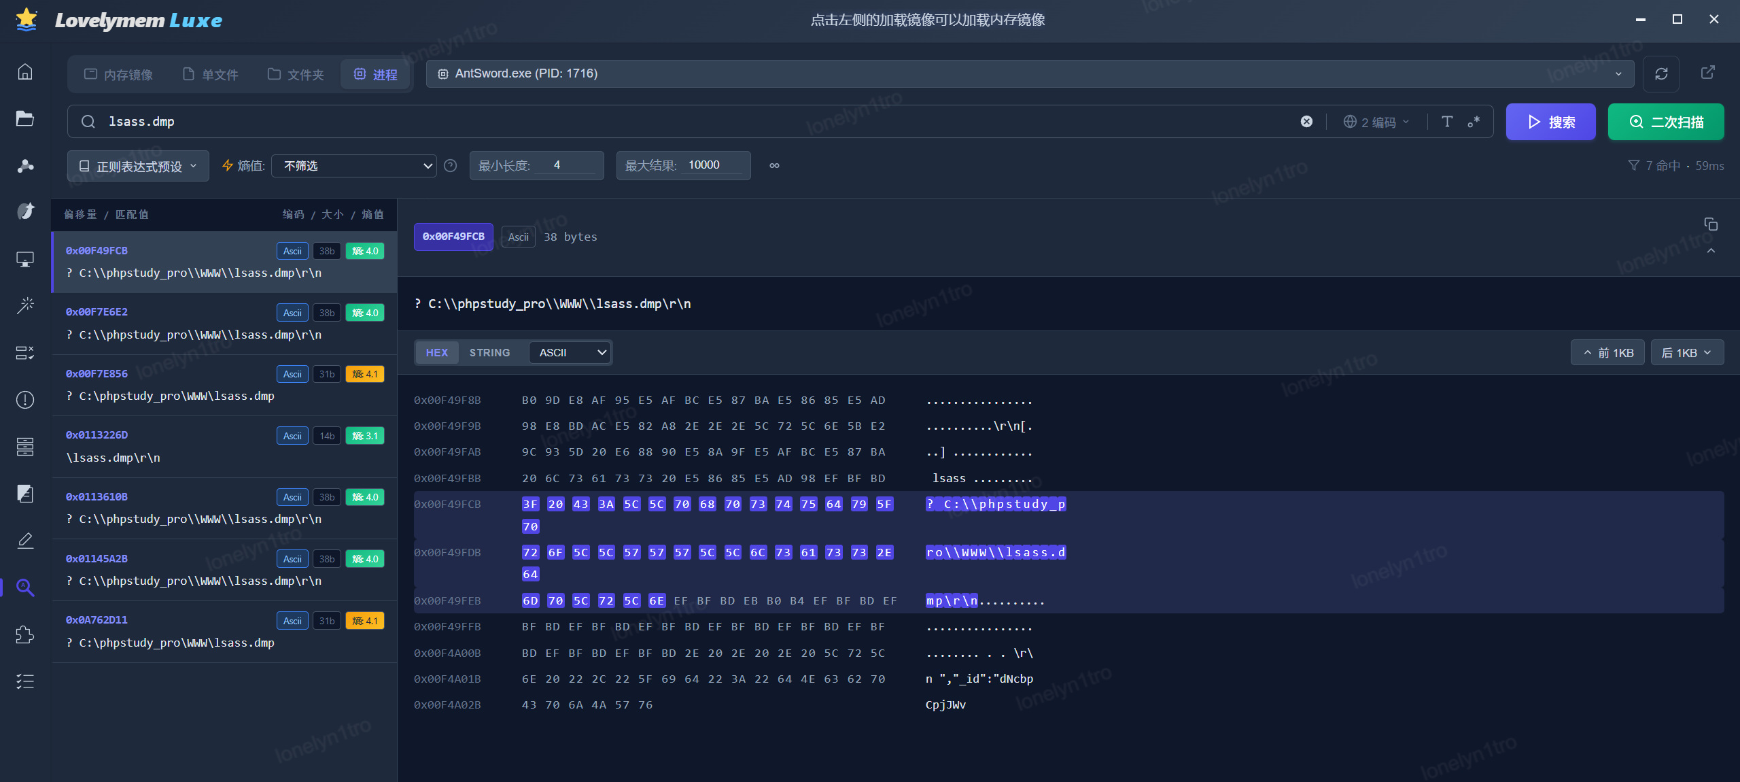Image resolution: width=1740 pixels, height=782 pixels.
Task: Clear the search box with the X icon
Action: (1306, 122)
